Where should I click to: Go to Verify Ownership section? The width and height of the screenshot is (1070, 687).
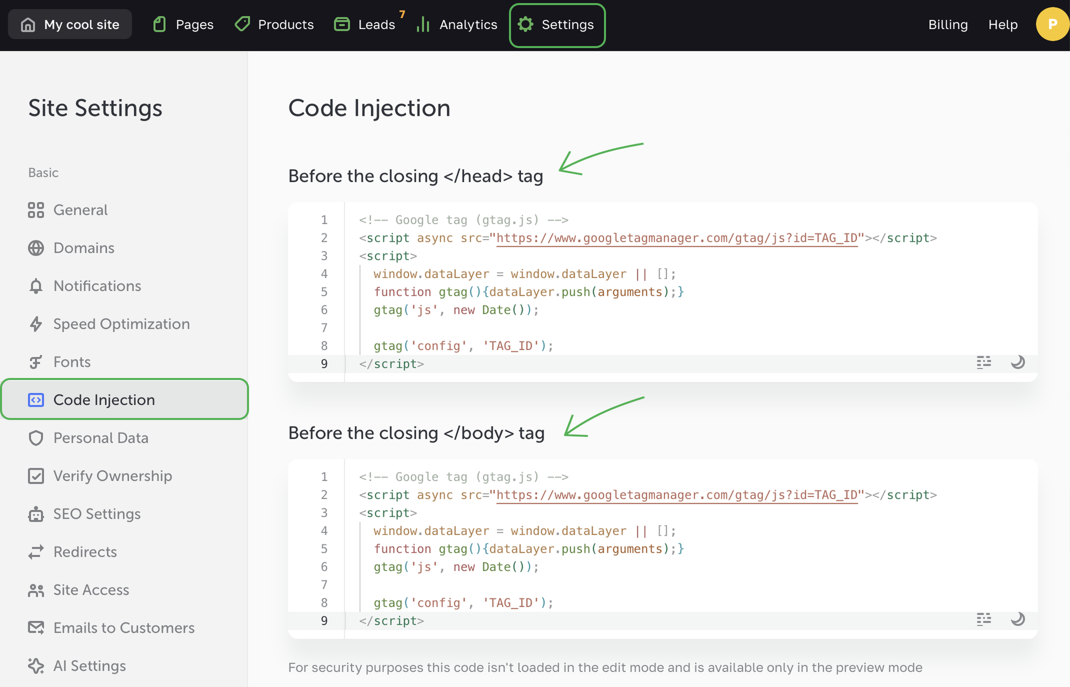112,476
